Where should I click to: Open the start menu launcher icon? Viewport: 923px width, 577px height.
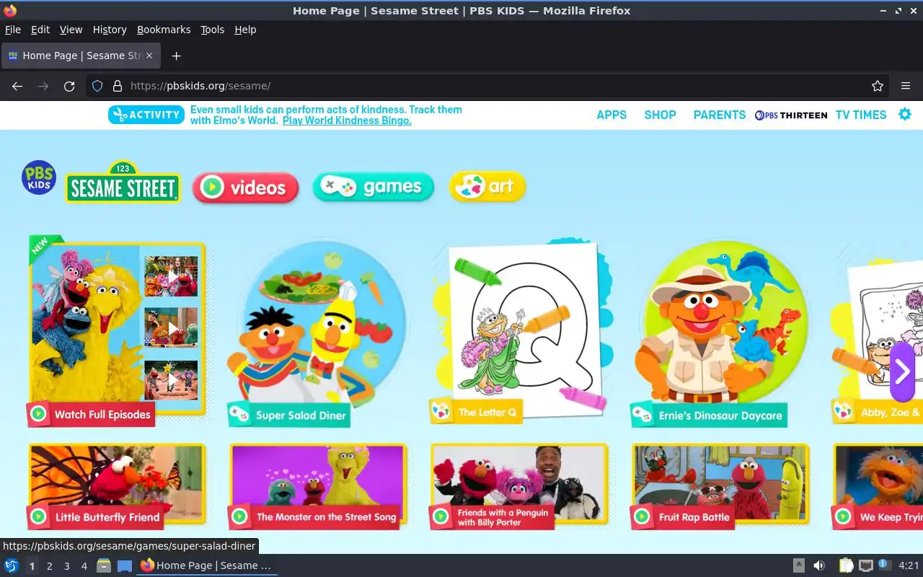(x=12, y=565)
